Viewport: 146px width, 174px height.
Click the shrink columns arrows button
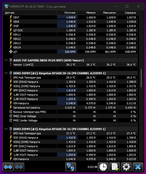click(19, 167)
